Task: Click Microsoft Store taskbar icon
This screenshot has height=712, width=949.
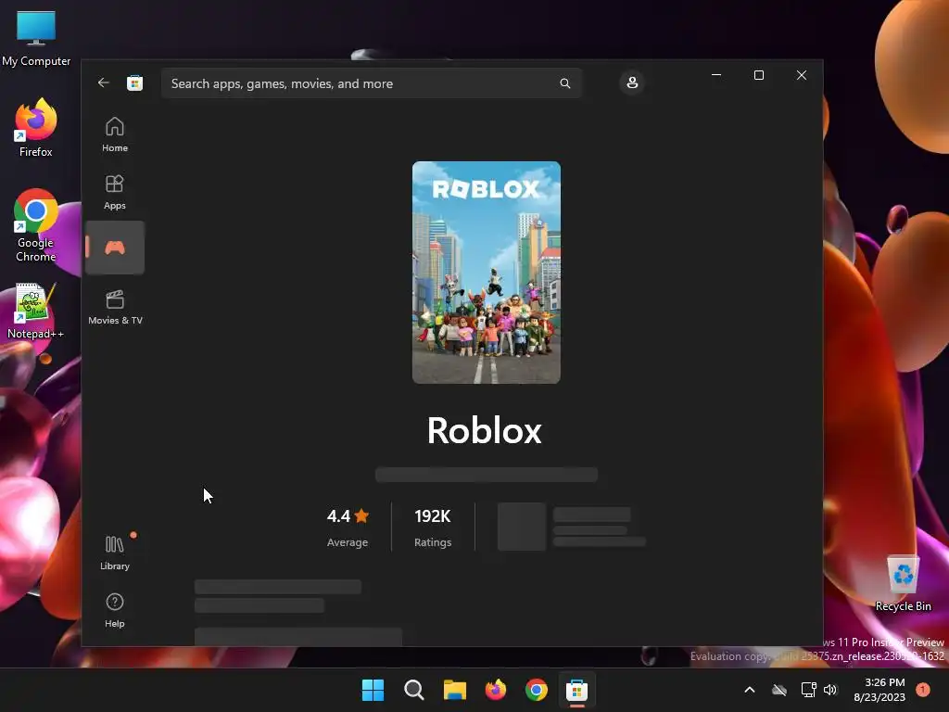Action: coord(576,690)
